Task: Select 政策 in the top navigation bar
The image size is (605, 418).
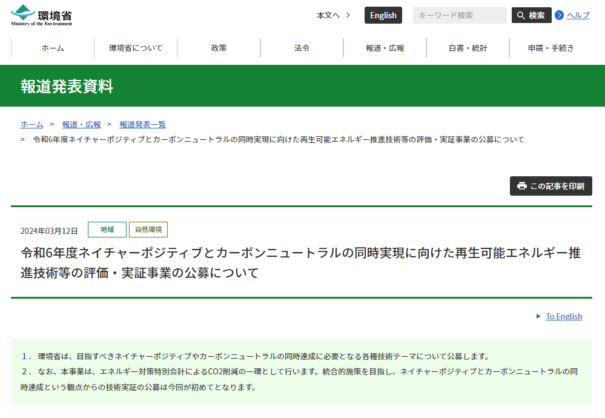Action: (x=219, y=48)
